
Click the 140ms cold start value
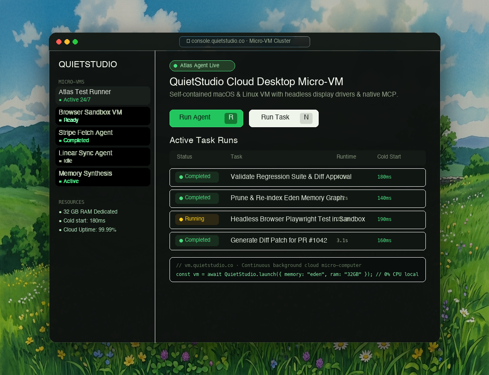coord(384,198)
